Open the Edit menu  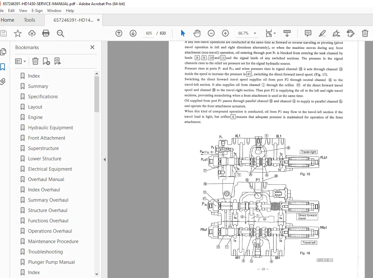coord(11,10)
